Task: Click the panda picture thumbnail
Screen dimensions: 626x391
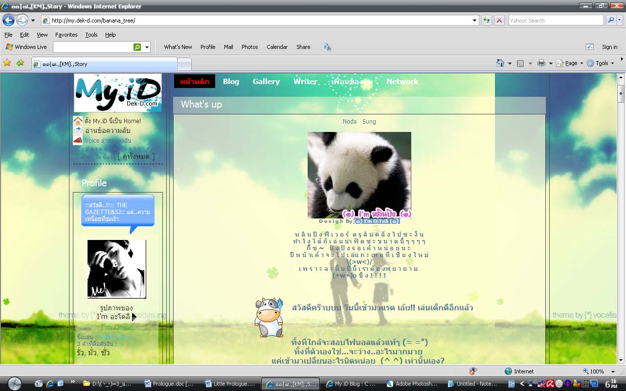Action: [359, 174]
